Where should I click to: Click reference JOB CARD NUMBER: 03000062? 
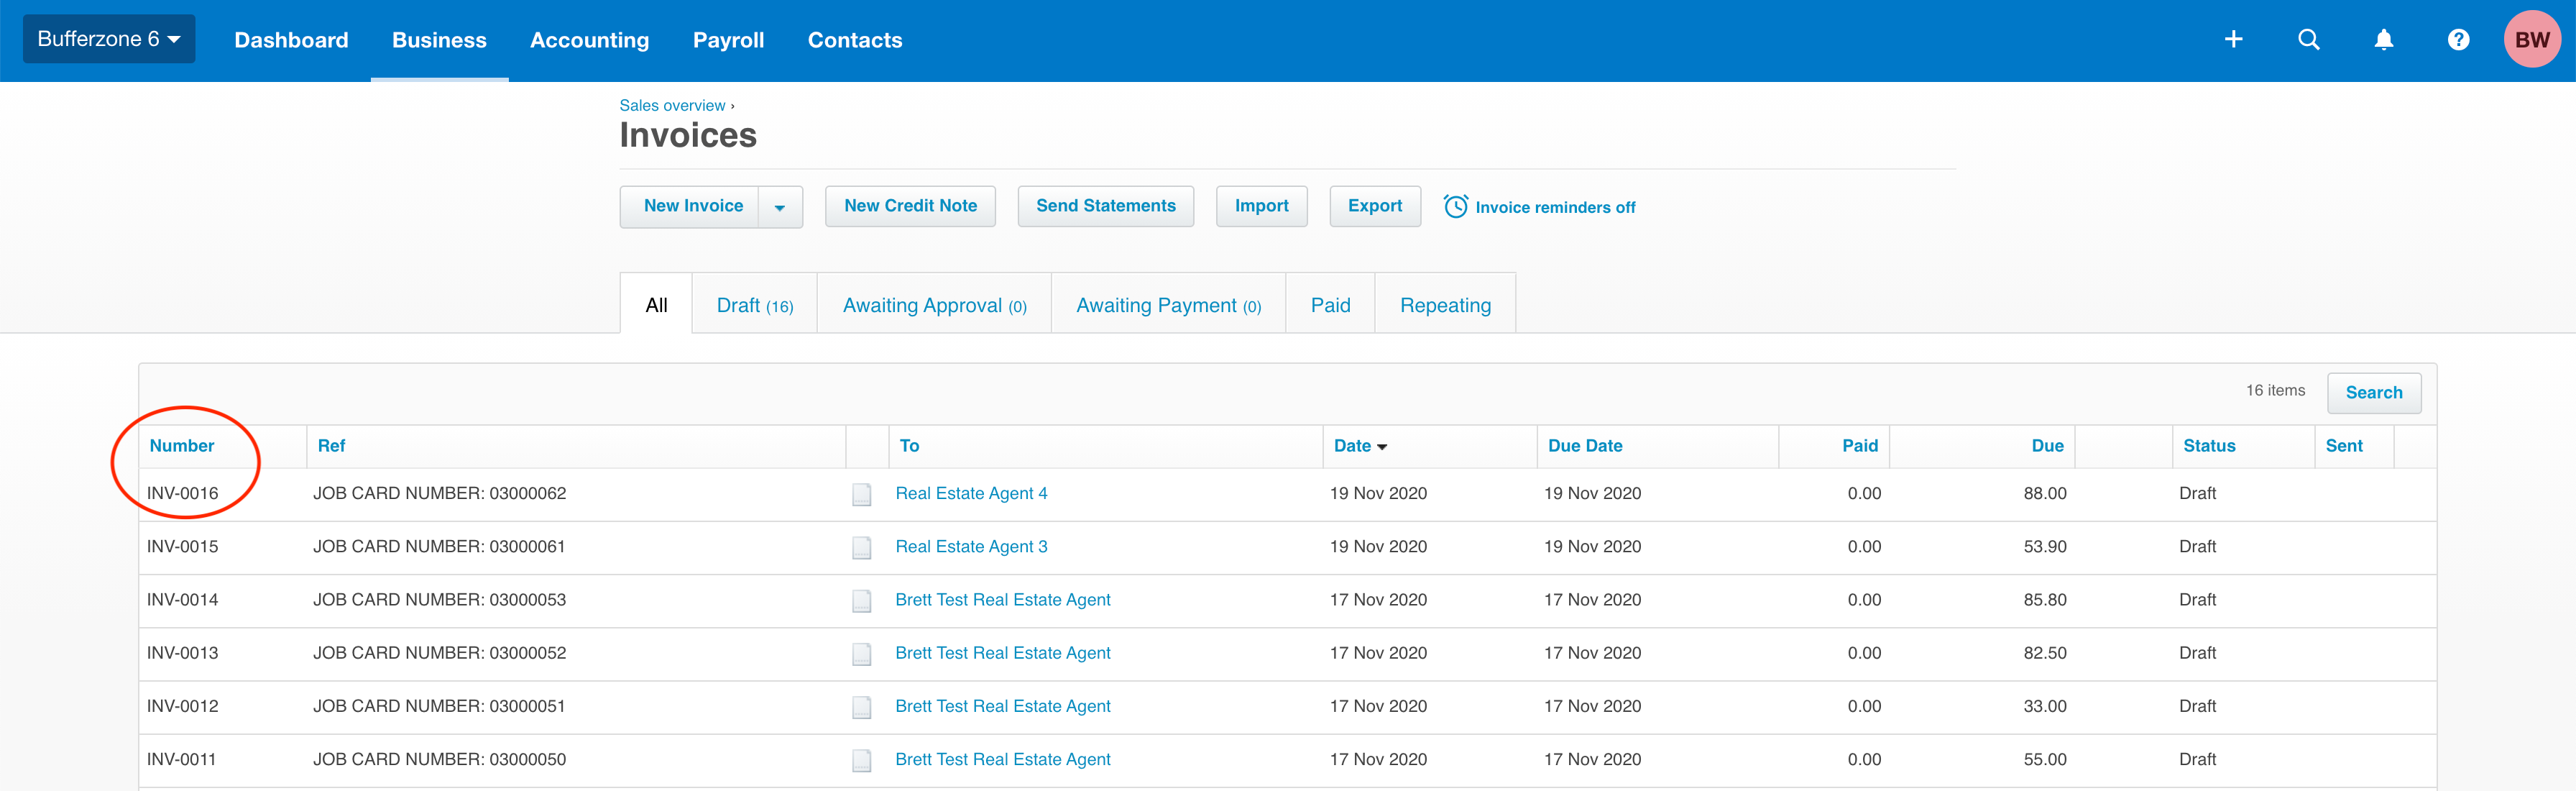(x=439, y=493)
